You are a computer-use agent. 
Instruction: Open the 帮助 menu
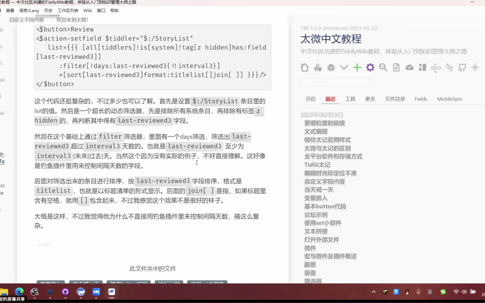coord(115,10)
